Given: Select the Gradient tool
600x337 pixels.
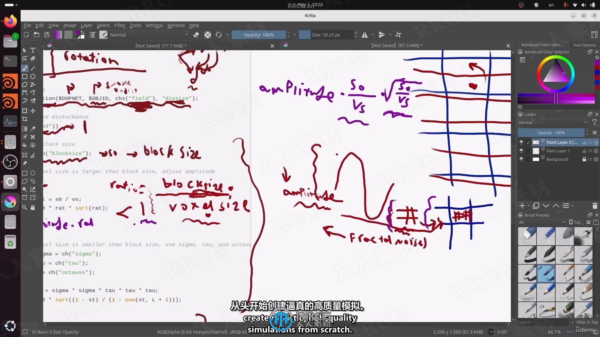Looking at the screenshot, I should tap(25, 129).
